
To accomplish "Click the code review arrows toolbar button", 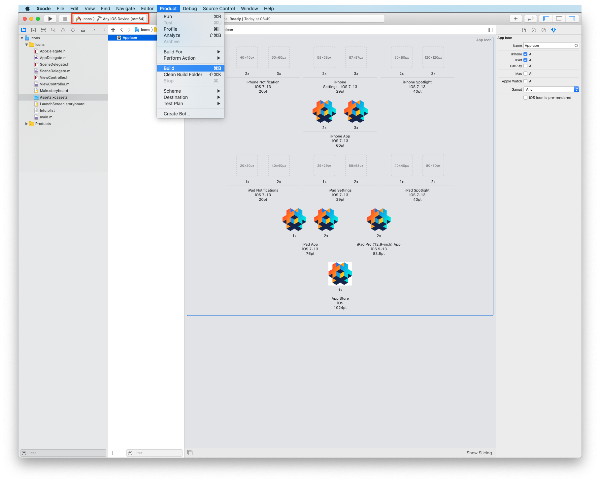I will (531, 19).
